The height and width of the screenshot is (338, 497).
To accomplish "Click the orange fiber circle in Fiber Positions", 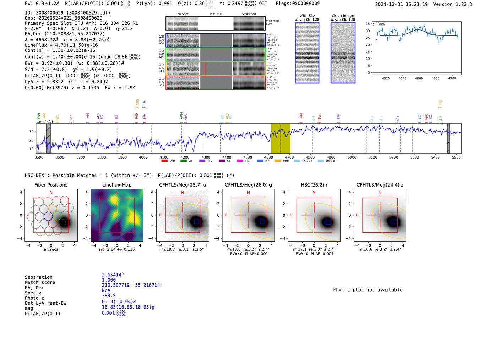I will pos(52,209).
